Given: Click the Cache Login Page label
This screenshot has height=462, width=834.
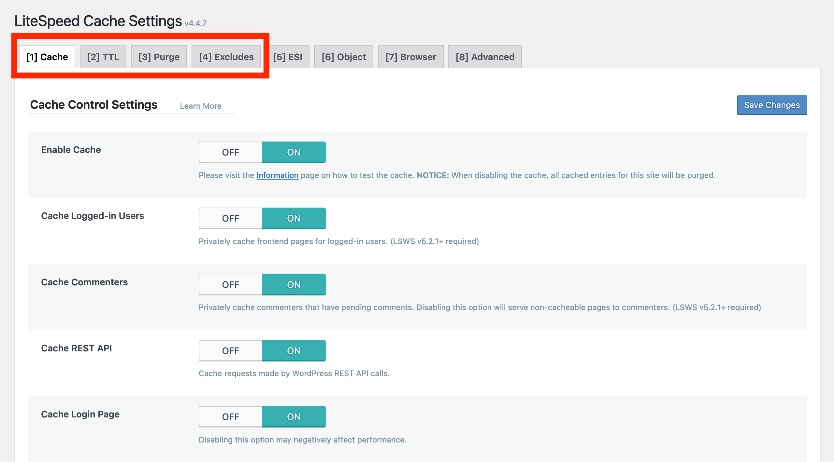Looking at the screenshot, I should [80, 414].
